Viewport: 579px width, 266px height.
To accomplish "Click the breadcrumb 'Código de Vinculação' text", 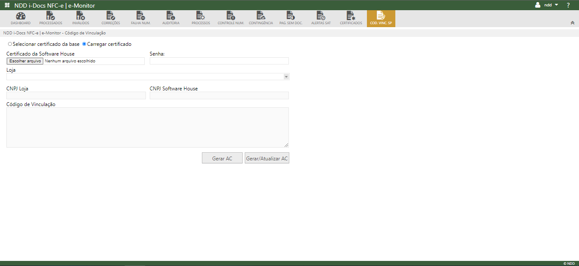I will pyautogui.click(x=85, y=33).
